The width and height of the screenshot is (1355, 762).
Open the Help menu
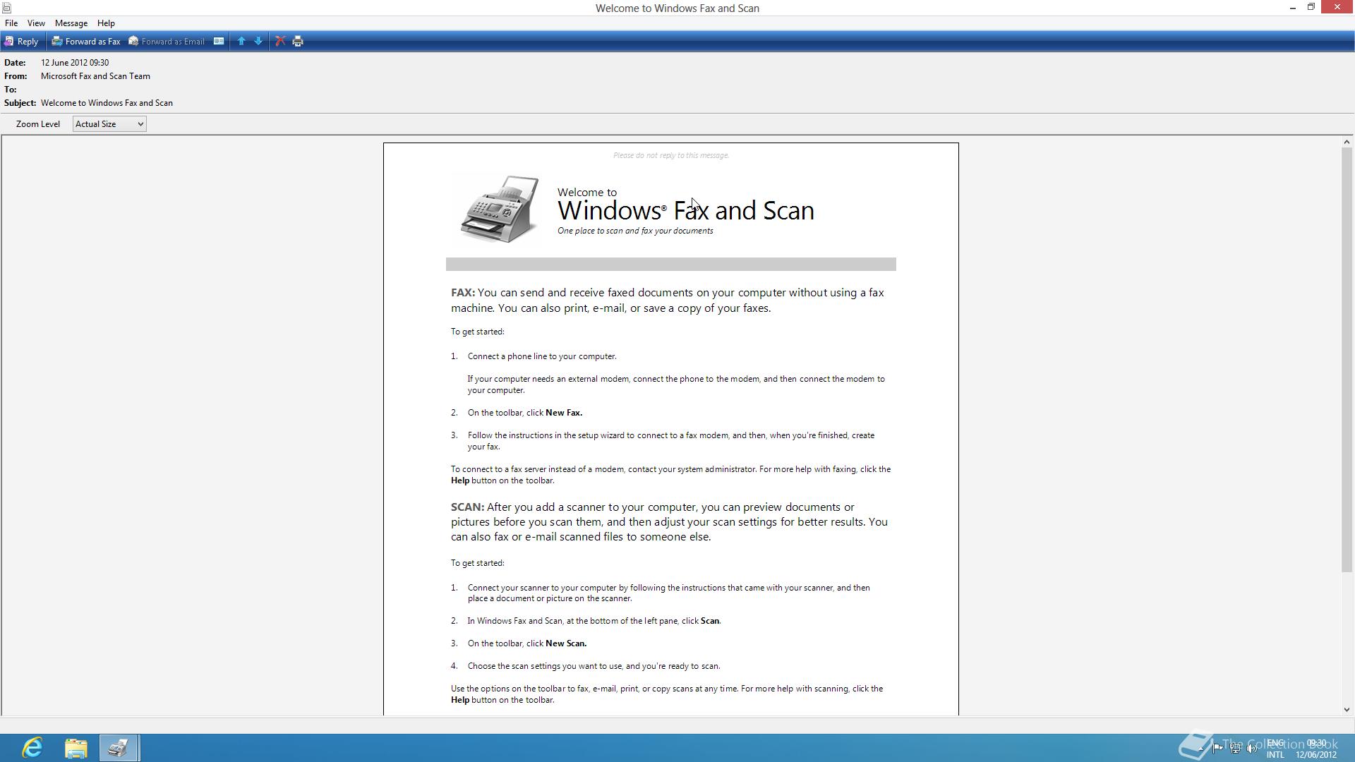pyautogui.click(x=106, y=23)
